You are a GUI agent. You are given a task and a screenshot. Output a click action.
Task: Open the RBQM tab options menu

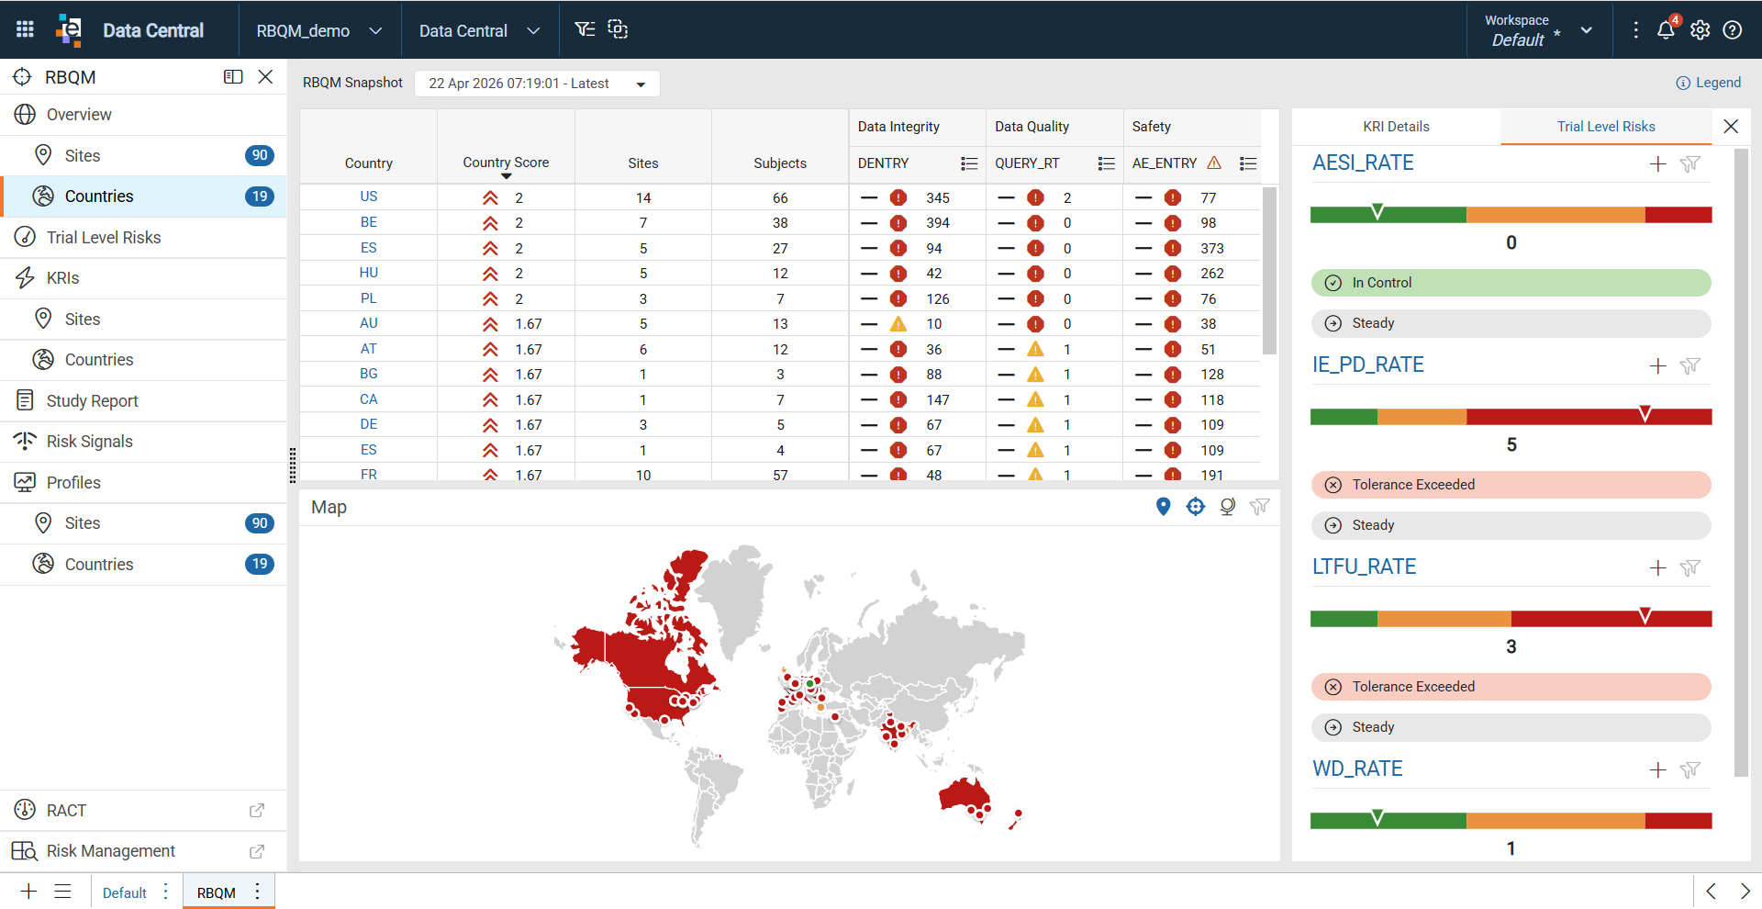point(258,892)
